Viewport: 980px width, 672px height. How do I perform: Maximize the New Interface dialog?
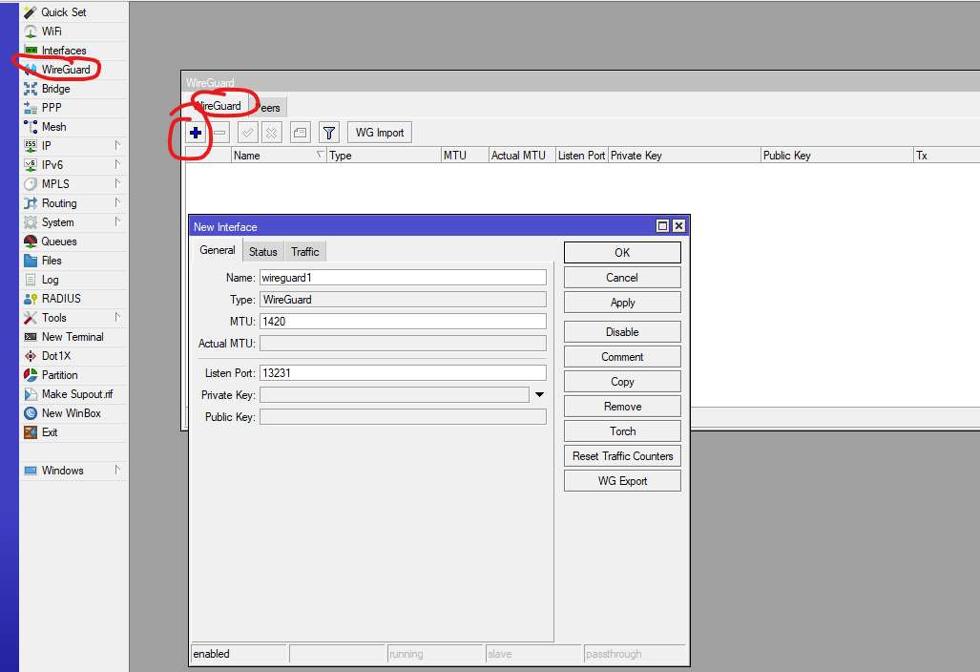662,225
